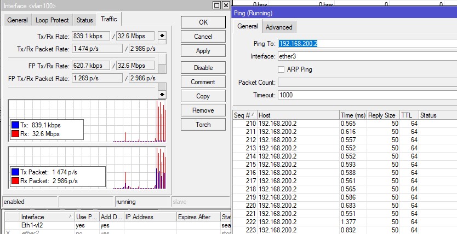Open Ping window's General tab
This screenshot has height=234, width=457.
click(248, 26)
